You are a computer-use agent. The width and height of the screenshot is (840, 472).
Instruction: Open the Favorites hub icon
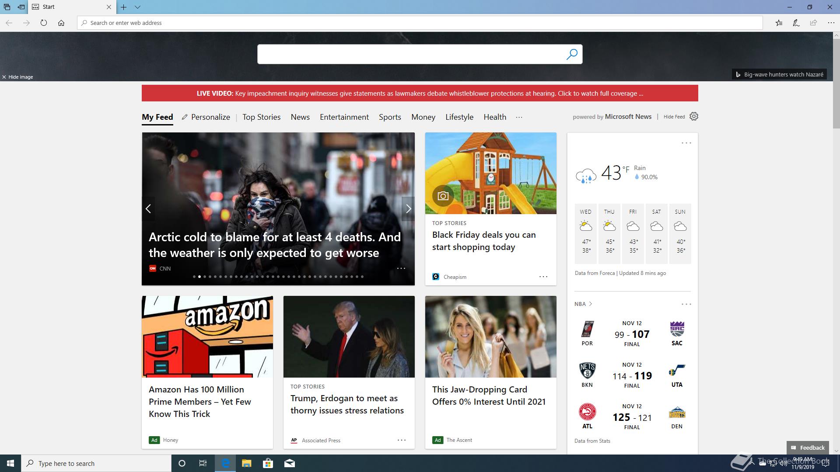coord(779,23)
